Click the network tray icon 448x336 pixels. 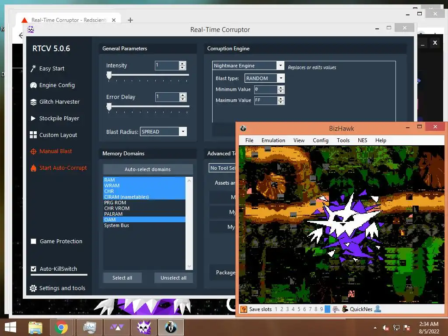396,328
